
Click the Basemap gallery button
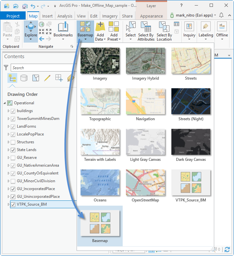[85, 31]
